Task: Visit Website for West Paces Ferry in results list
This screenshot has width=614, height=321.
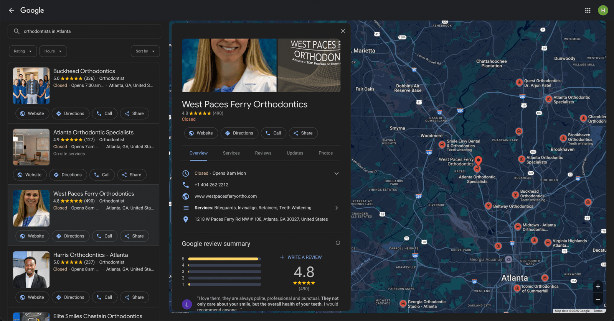Action: point(32,236)
